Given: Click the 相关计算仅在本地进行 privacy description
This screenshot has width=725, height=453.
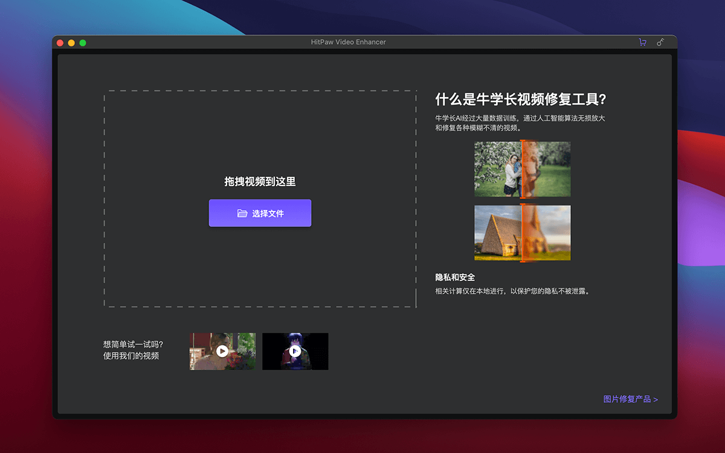Looking at the screenshot, I should [x=512, y=291].
